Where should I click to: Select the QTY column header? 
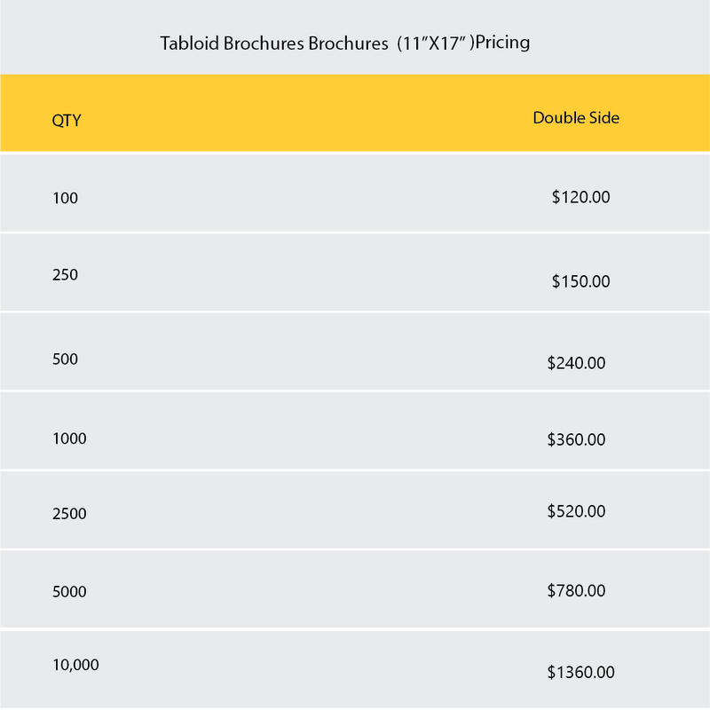pyautogui.click(x=66, y=121)
